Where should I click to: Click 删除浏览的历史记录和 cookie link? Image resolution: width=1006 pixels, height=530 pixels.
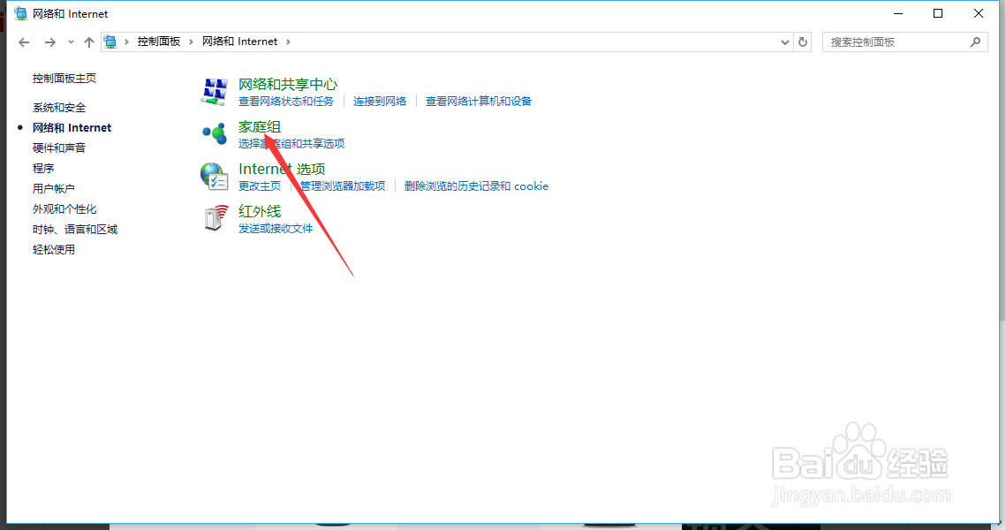tap(476, 186)
